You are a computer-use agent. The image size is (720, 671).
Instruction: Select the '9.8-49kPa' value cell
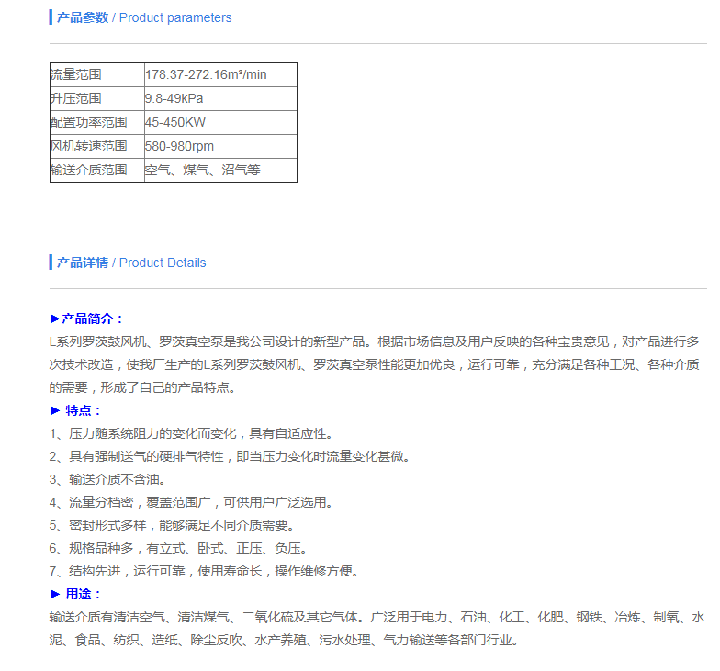tap(220, 99)
